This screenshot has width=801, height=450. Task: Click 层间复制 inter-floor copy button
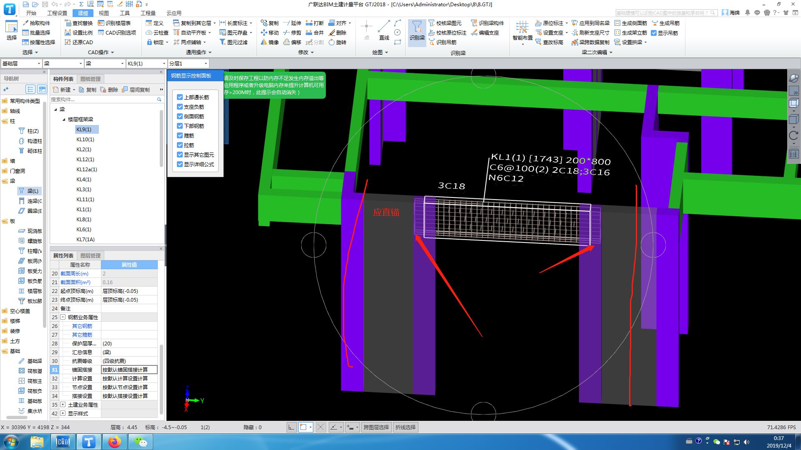pyautogui.click(x=136, y=90)
